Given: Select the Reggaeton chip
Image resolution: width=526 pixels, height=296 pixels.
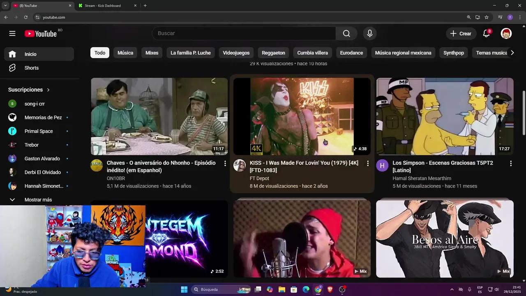Looking at the screenshot, I should pyautogui.click(x=273, y=53).
